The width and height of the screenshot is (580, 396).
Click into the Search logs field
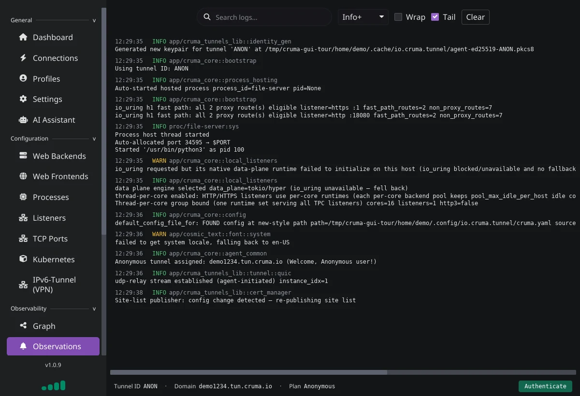click(264, 17)
